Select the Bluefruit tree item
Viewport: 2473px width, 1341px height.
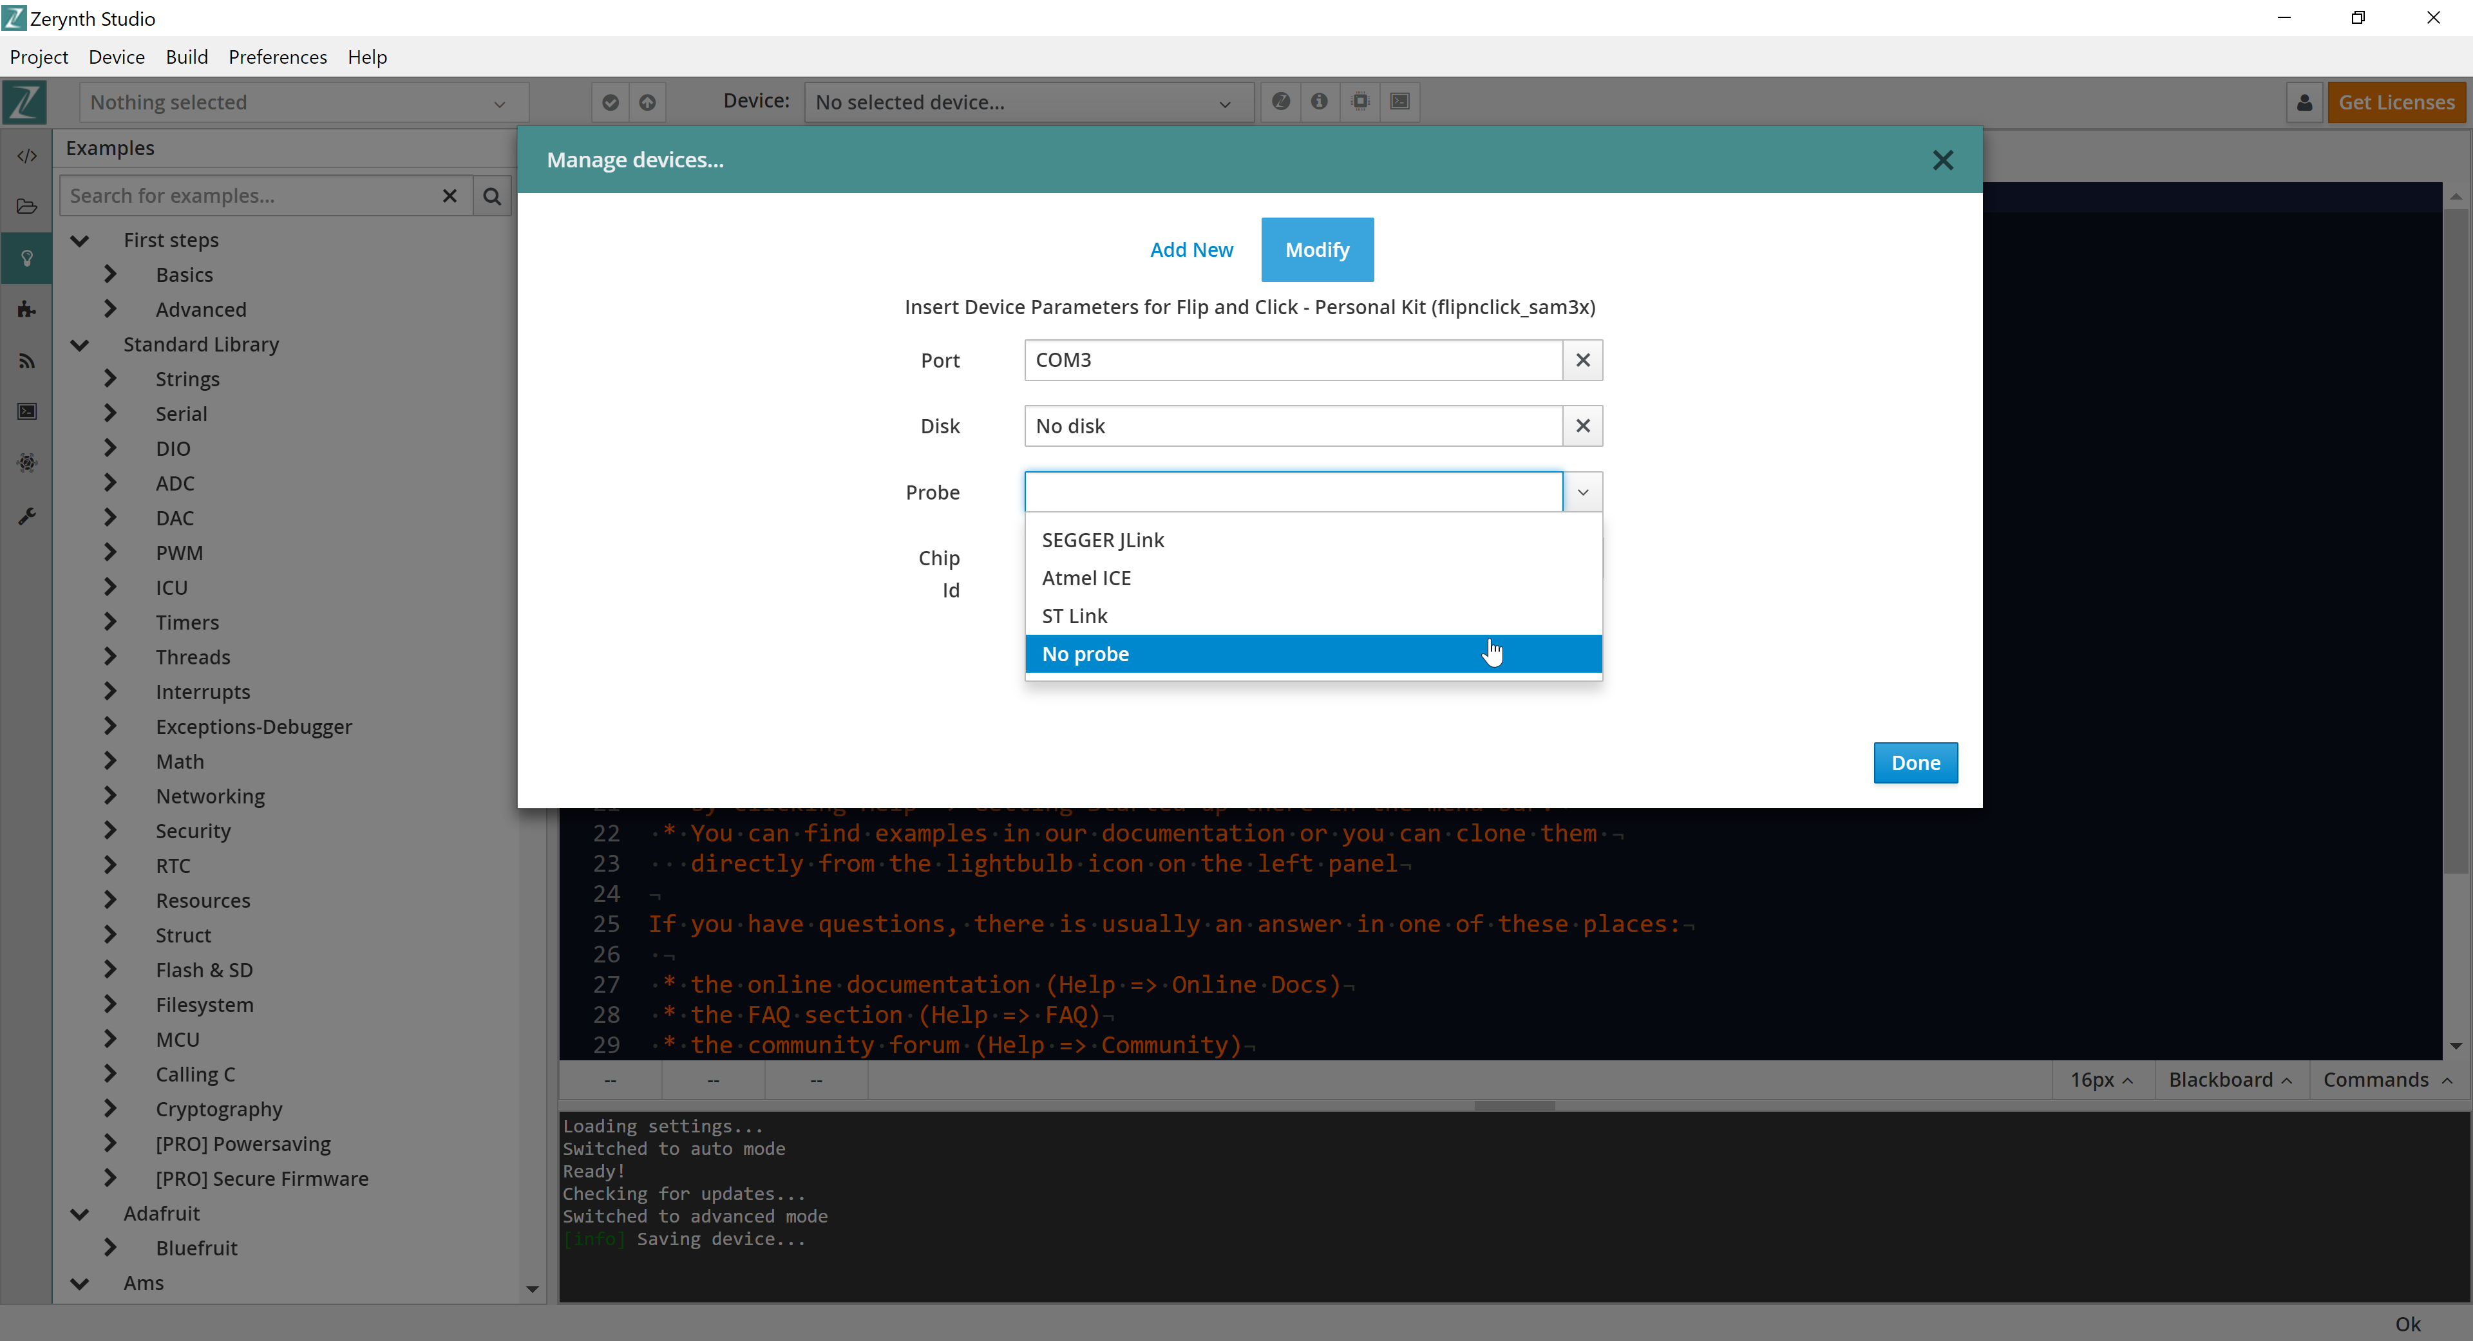197,1248
